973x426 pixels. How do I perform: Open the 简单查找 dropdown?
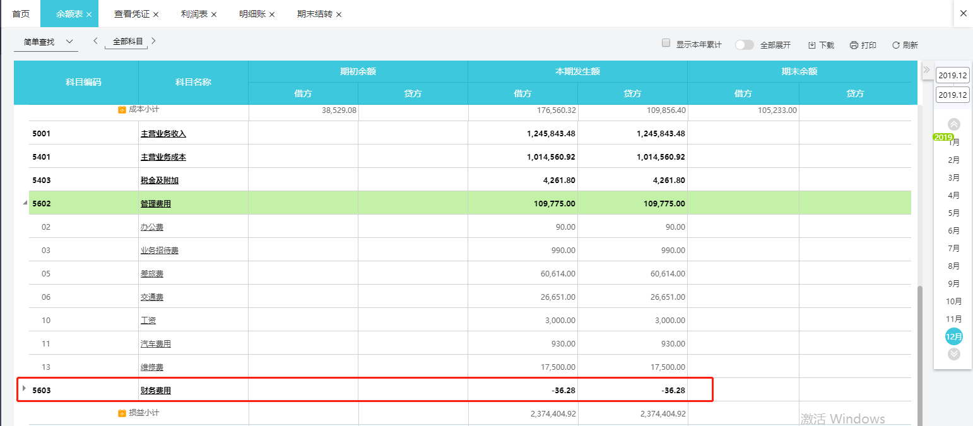pyautogui.click(x=46, y=42)
